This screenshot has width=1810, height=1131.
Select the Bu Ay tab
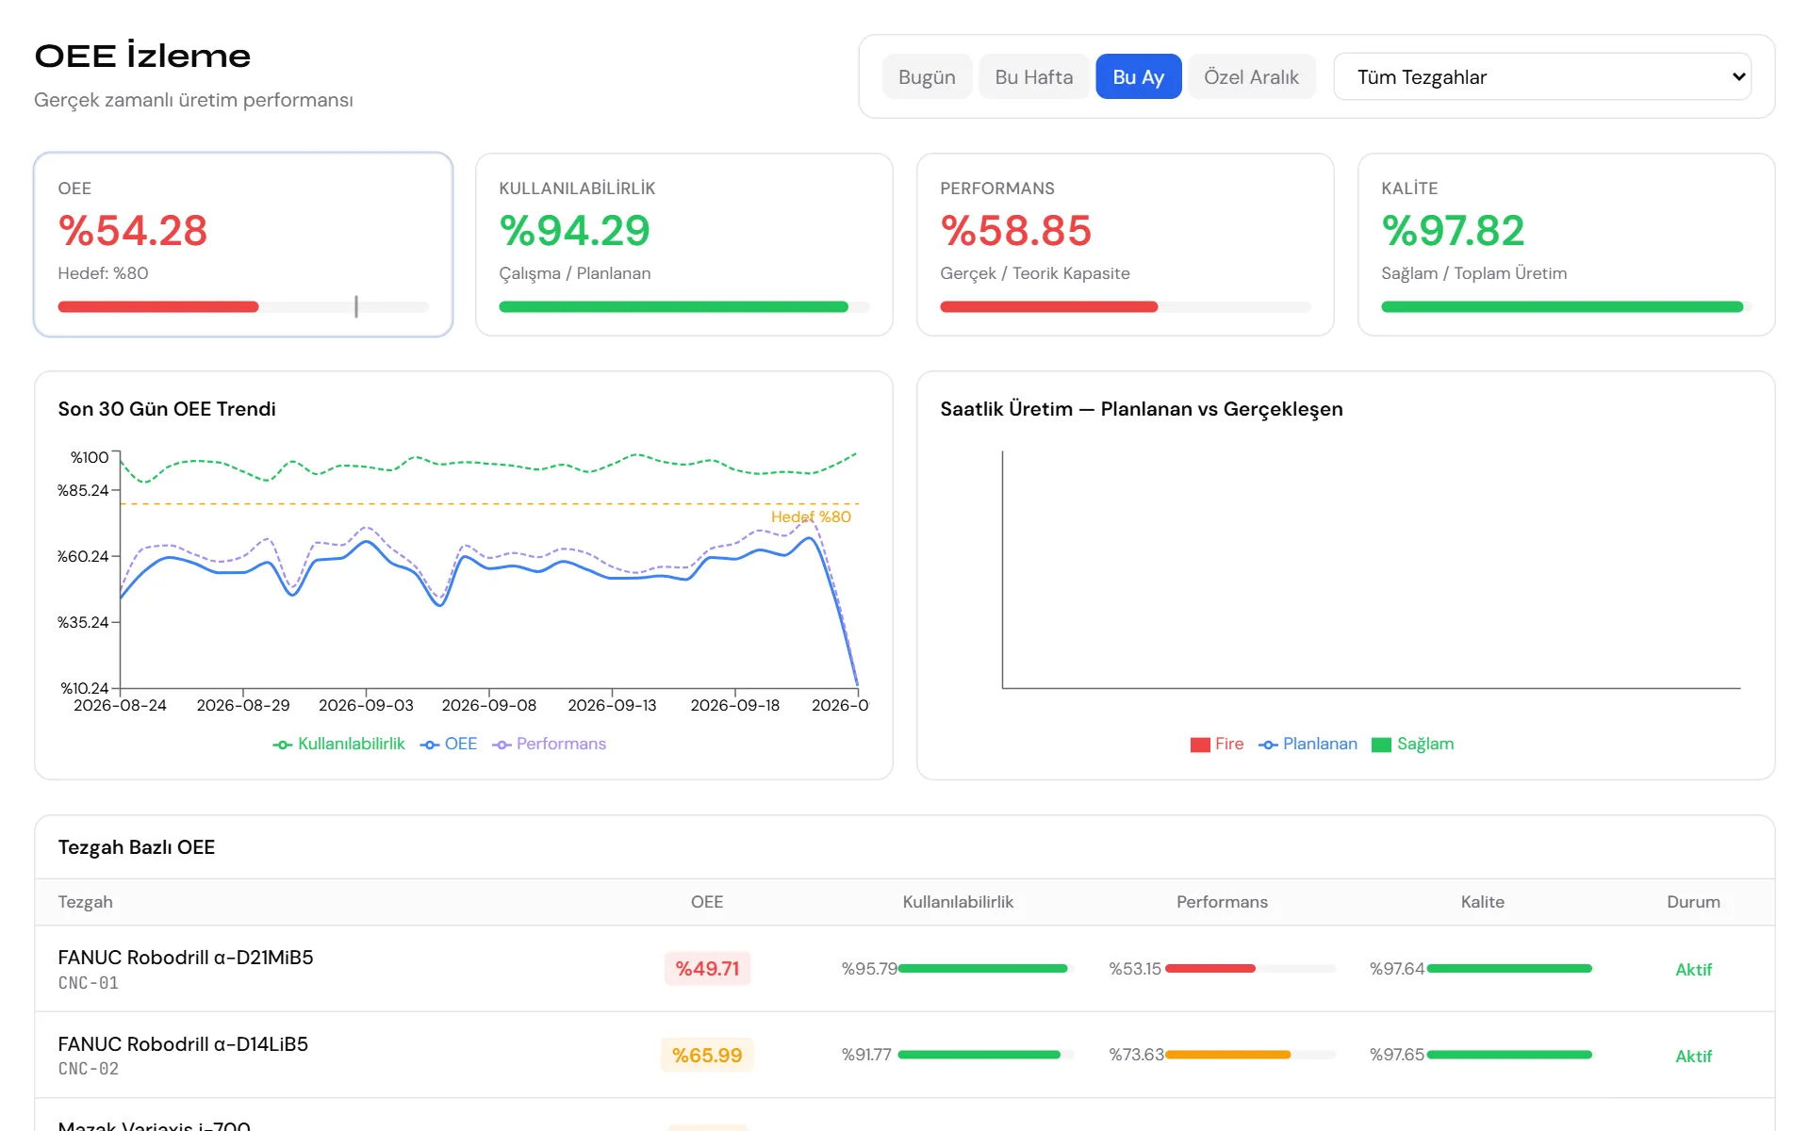pyautogui.click(x=1138, y=76)
